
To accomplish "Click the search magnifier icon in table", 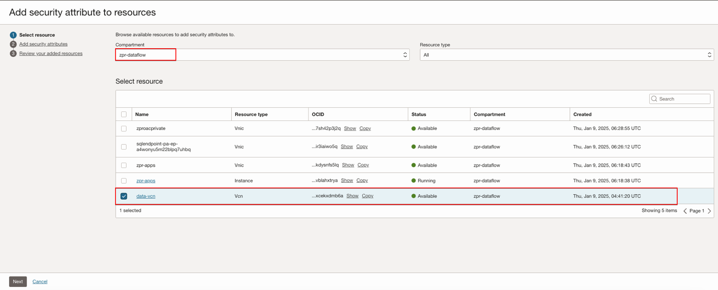I will tap(654, 99).
